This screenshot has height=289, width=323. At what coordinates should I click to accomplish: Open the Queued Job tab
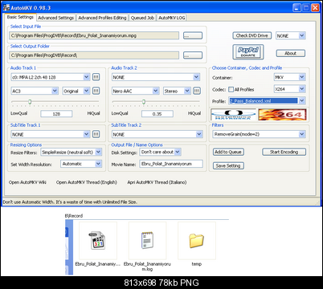[142, 18]
